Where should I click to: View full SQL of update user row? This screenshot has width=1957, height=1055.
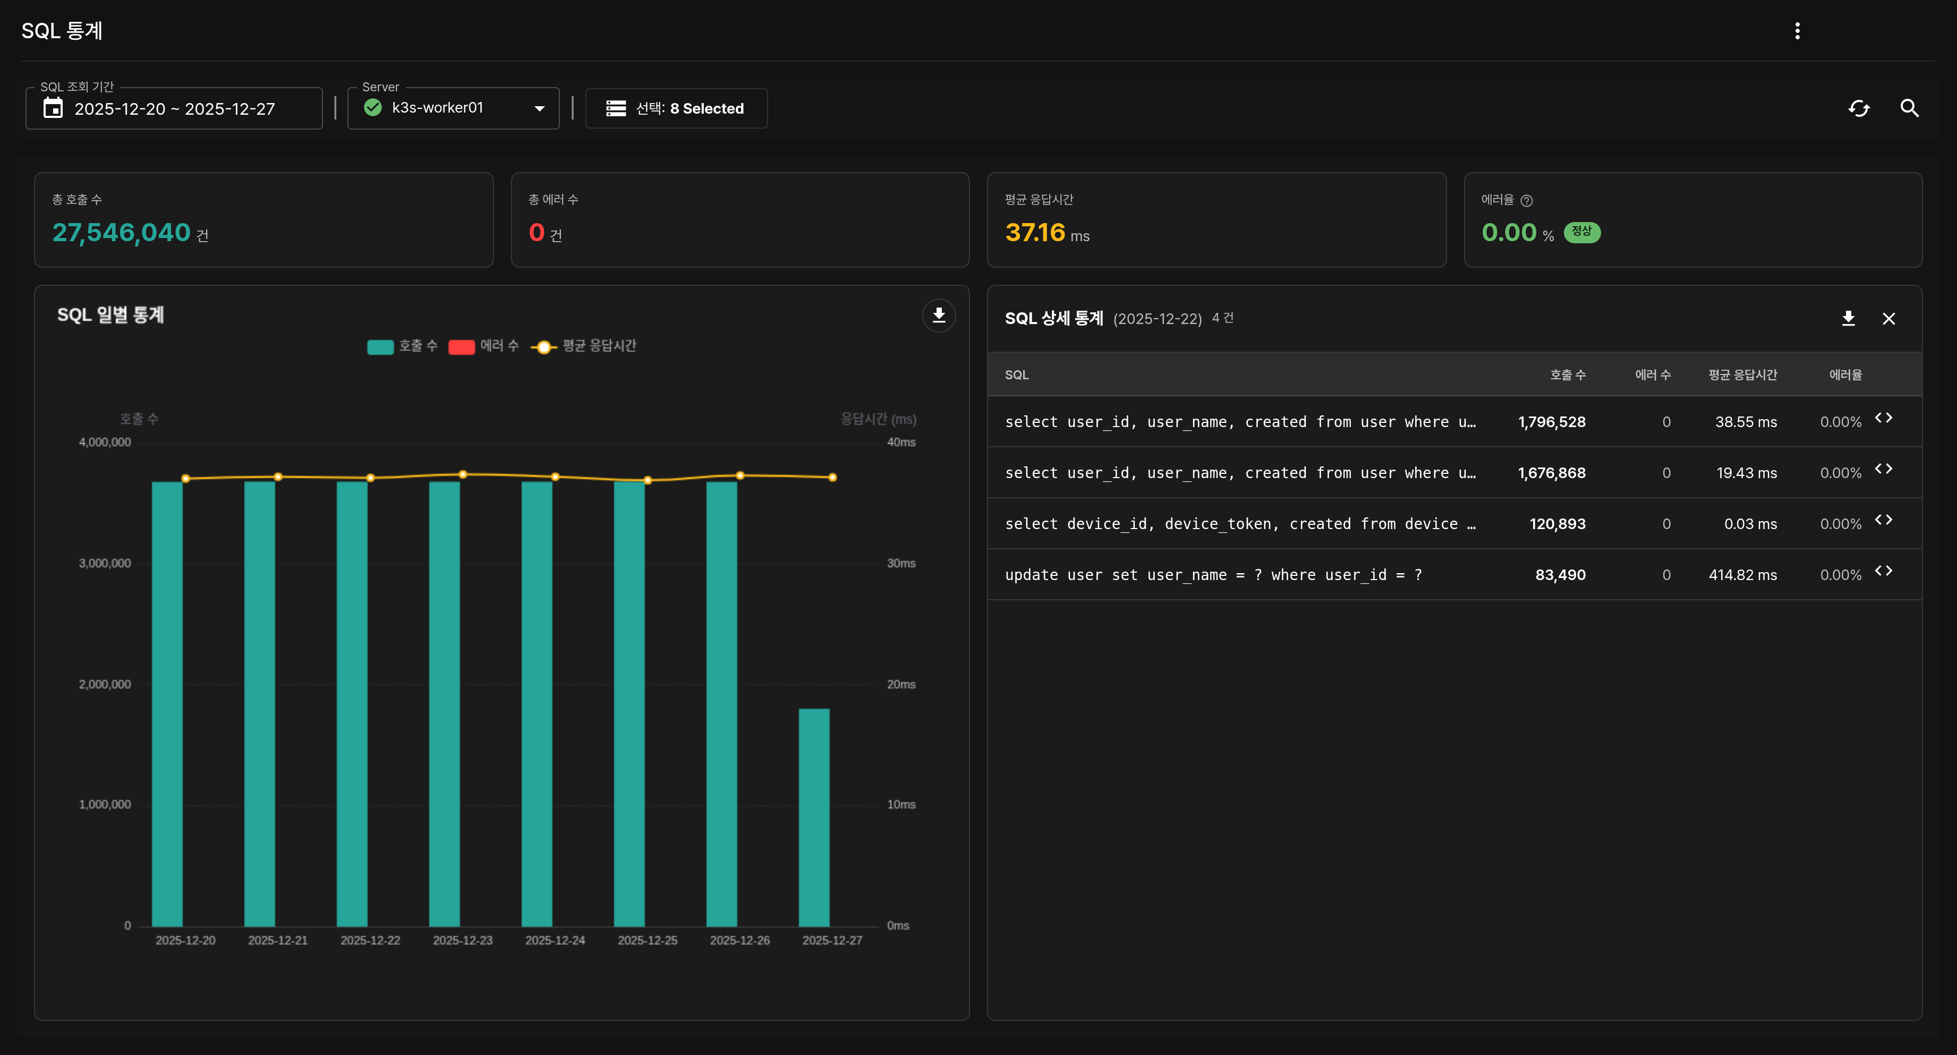(x=1883, y=571)
